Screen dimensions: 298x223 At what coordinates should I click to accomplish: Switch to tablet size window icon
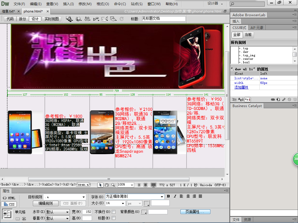(x=146, y=185)
